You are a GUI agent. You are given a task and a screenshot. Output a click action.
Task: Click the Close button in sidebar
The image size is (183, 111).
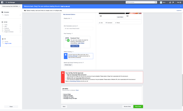[11, 107]
